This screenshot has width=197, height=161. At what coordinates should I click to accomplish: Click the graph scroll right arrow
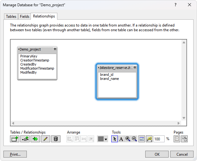179,123
